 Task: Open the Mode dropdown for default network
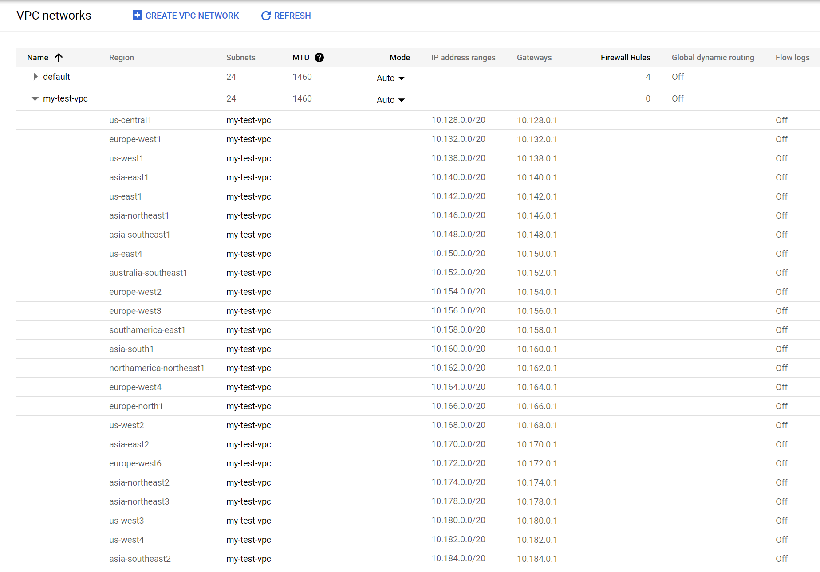click(390, 78)
